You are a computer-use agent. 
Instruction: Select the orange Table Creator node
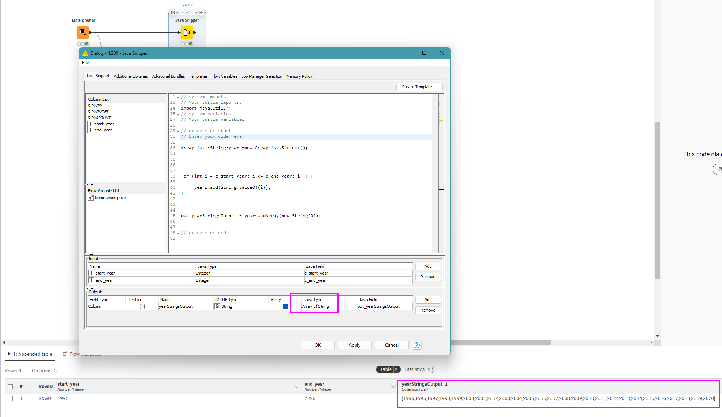[x=83, y=32]
